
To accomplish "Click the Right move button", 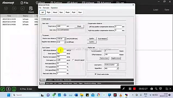I will tap(49, 12).
